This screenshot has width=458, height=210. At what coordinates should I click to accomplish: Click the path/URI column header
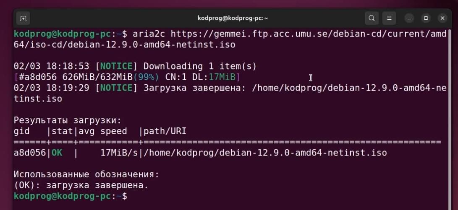(x=165, y=131)
